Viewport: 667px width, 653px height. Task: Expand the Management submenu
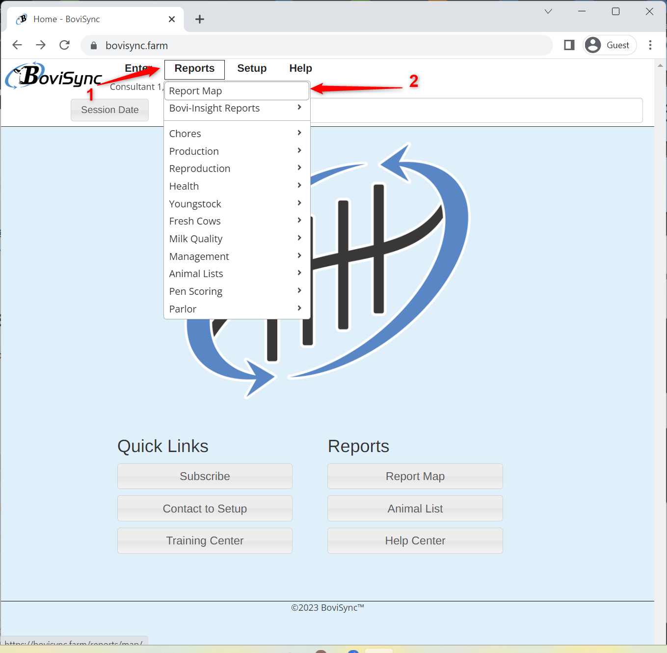pos(237,256)
